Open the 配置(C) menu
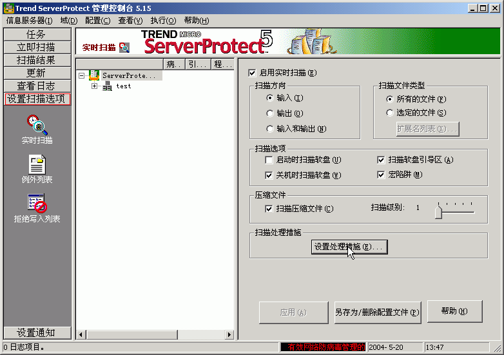This screenshot has width=504, height=355. pyautogui.click(x=97, y=21)
